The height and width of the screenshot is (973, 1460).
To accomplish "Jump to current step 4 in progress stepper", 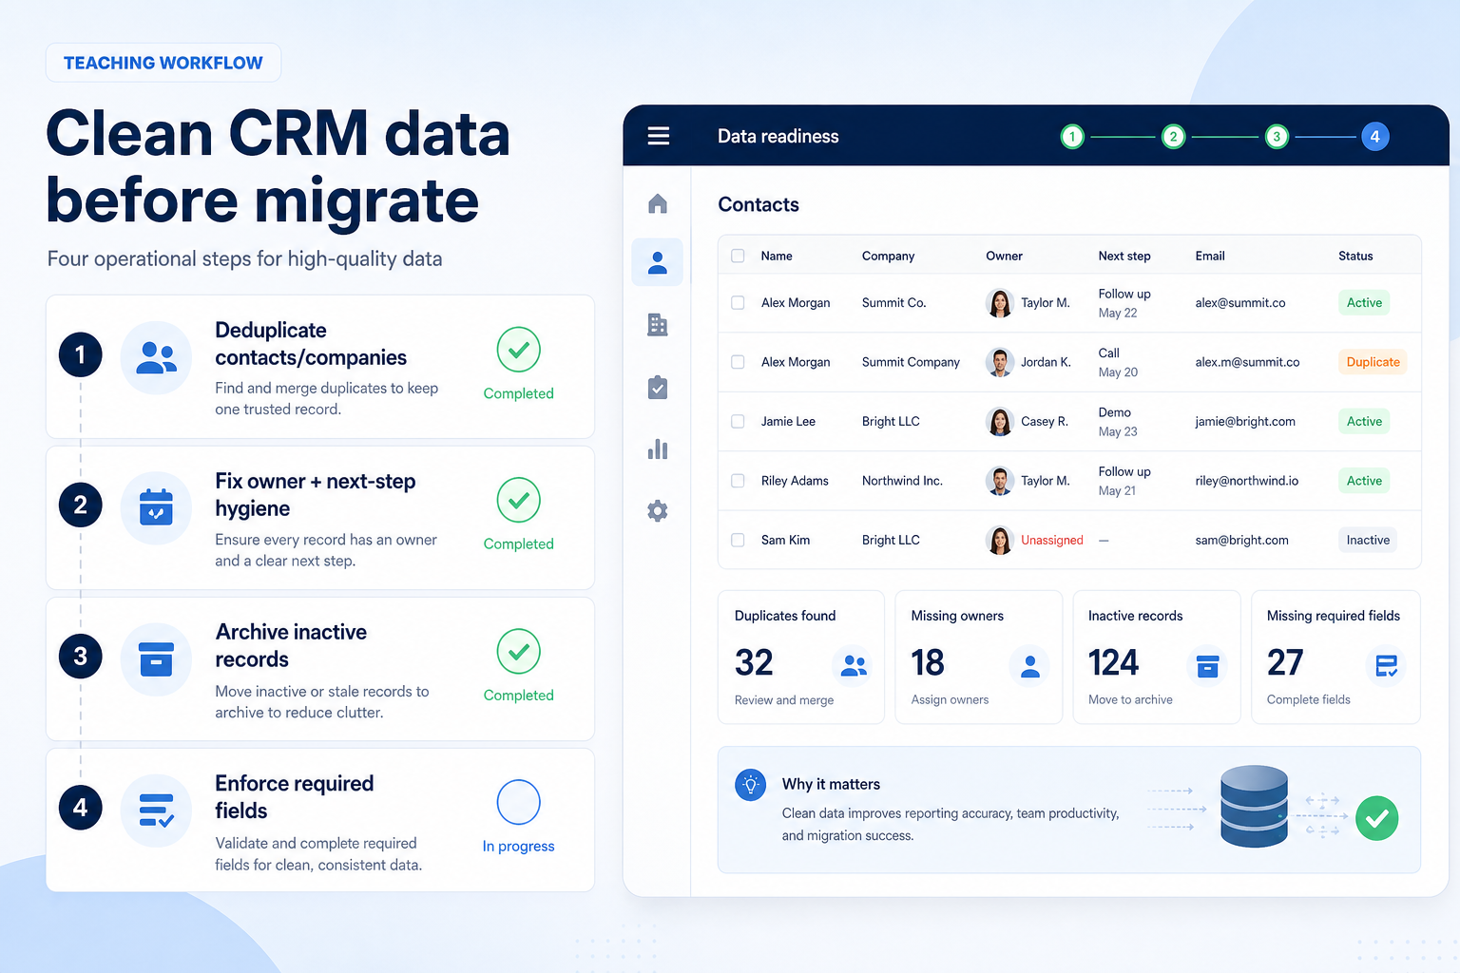I will click(1374, 137).
